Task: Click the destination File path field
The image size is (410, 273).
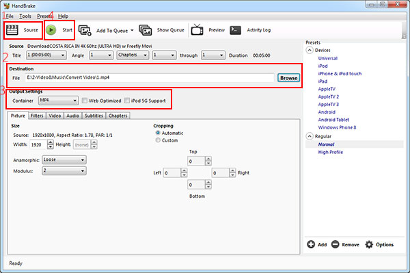Action: pyautogui.click(x=150, y=77)
